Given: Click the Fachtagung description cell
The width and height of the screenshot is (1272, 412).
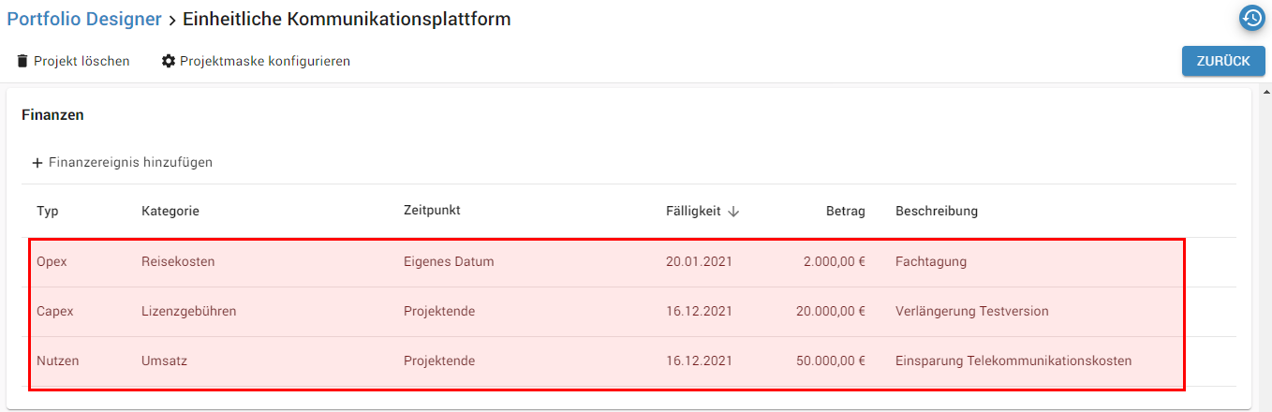Looking at the screenshot, I should pos(930,262).
